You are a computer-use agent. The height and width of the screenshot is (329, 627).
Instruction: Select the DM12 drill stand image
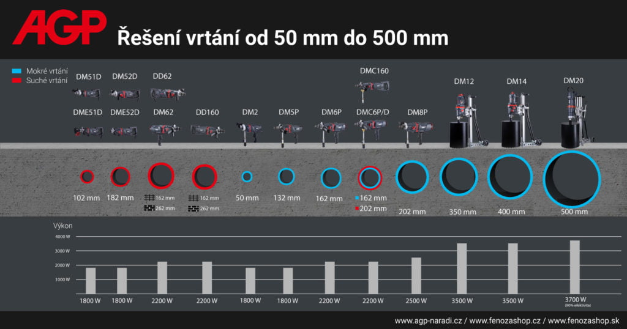pos(468,120)
